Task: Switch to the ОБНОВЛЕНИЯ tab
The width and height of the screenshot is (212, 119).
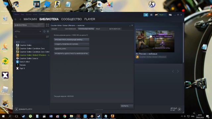Action: [70, 29]
